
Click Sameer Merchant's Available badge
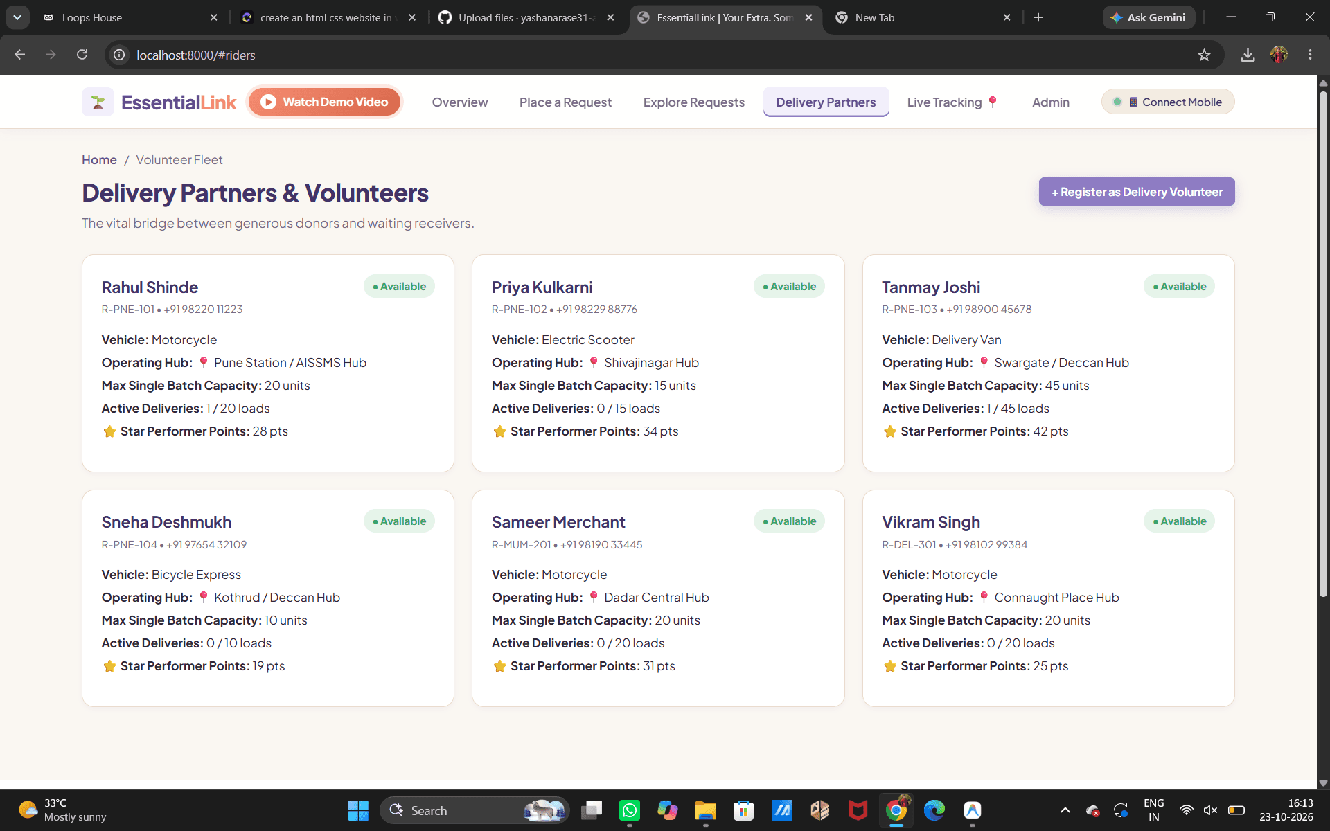pyautogui.click(x=789, y=521)
